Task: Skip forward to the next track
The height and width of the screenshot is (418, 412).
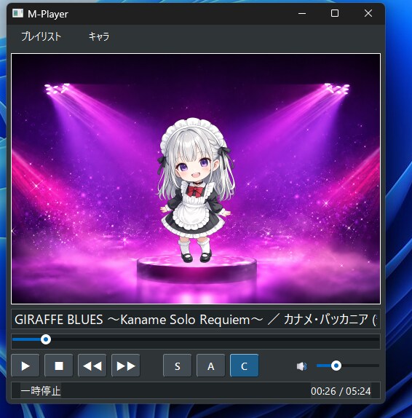Action: [126, 366]
